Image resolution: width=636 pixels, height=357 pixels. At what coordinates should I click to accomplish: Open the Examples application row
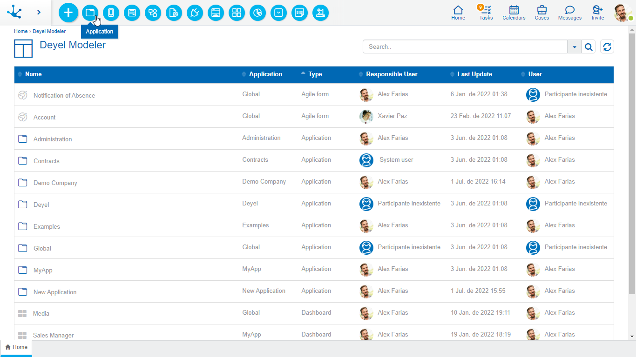[314, 226]
